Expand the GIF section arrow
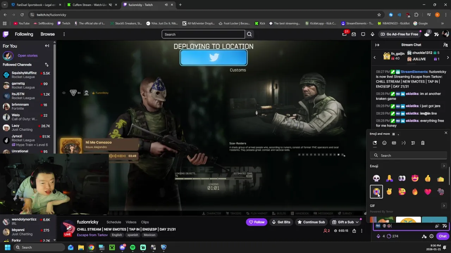This screenshot has width=451, height=253. coord(444,206)
